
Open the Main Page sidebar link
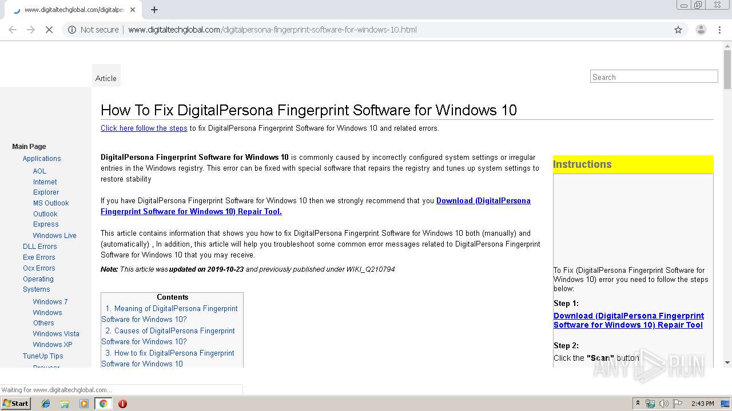29,147
